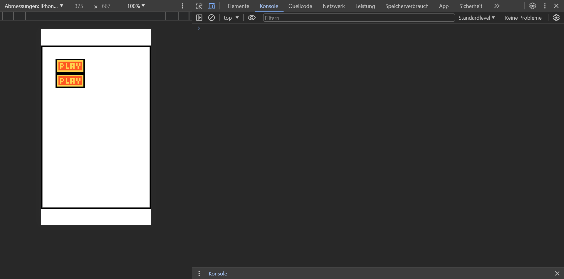Open the 'top' frame context dropdown
564x279 pixels.
231,18
